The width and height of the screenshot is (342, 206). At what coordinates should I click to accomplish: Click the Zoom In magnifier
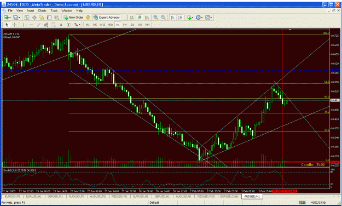[156, 18]
